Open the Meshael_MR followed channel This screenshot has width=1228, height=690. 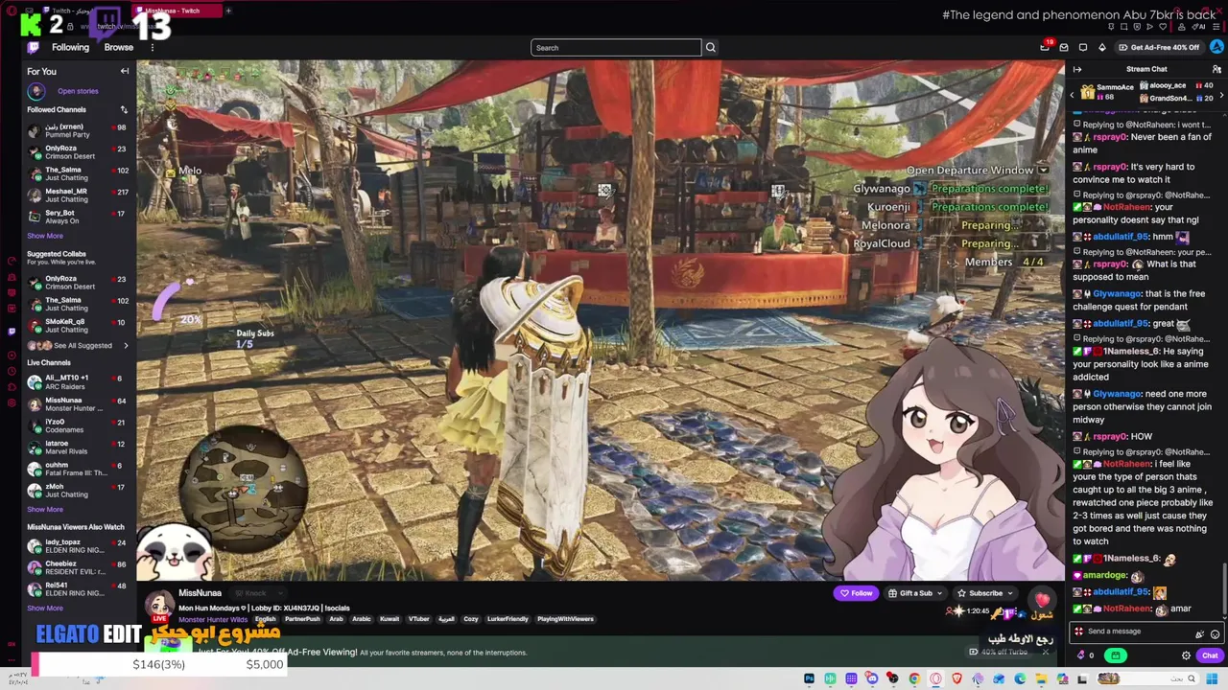(77, 195)
